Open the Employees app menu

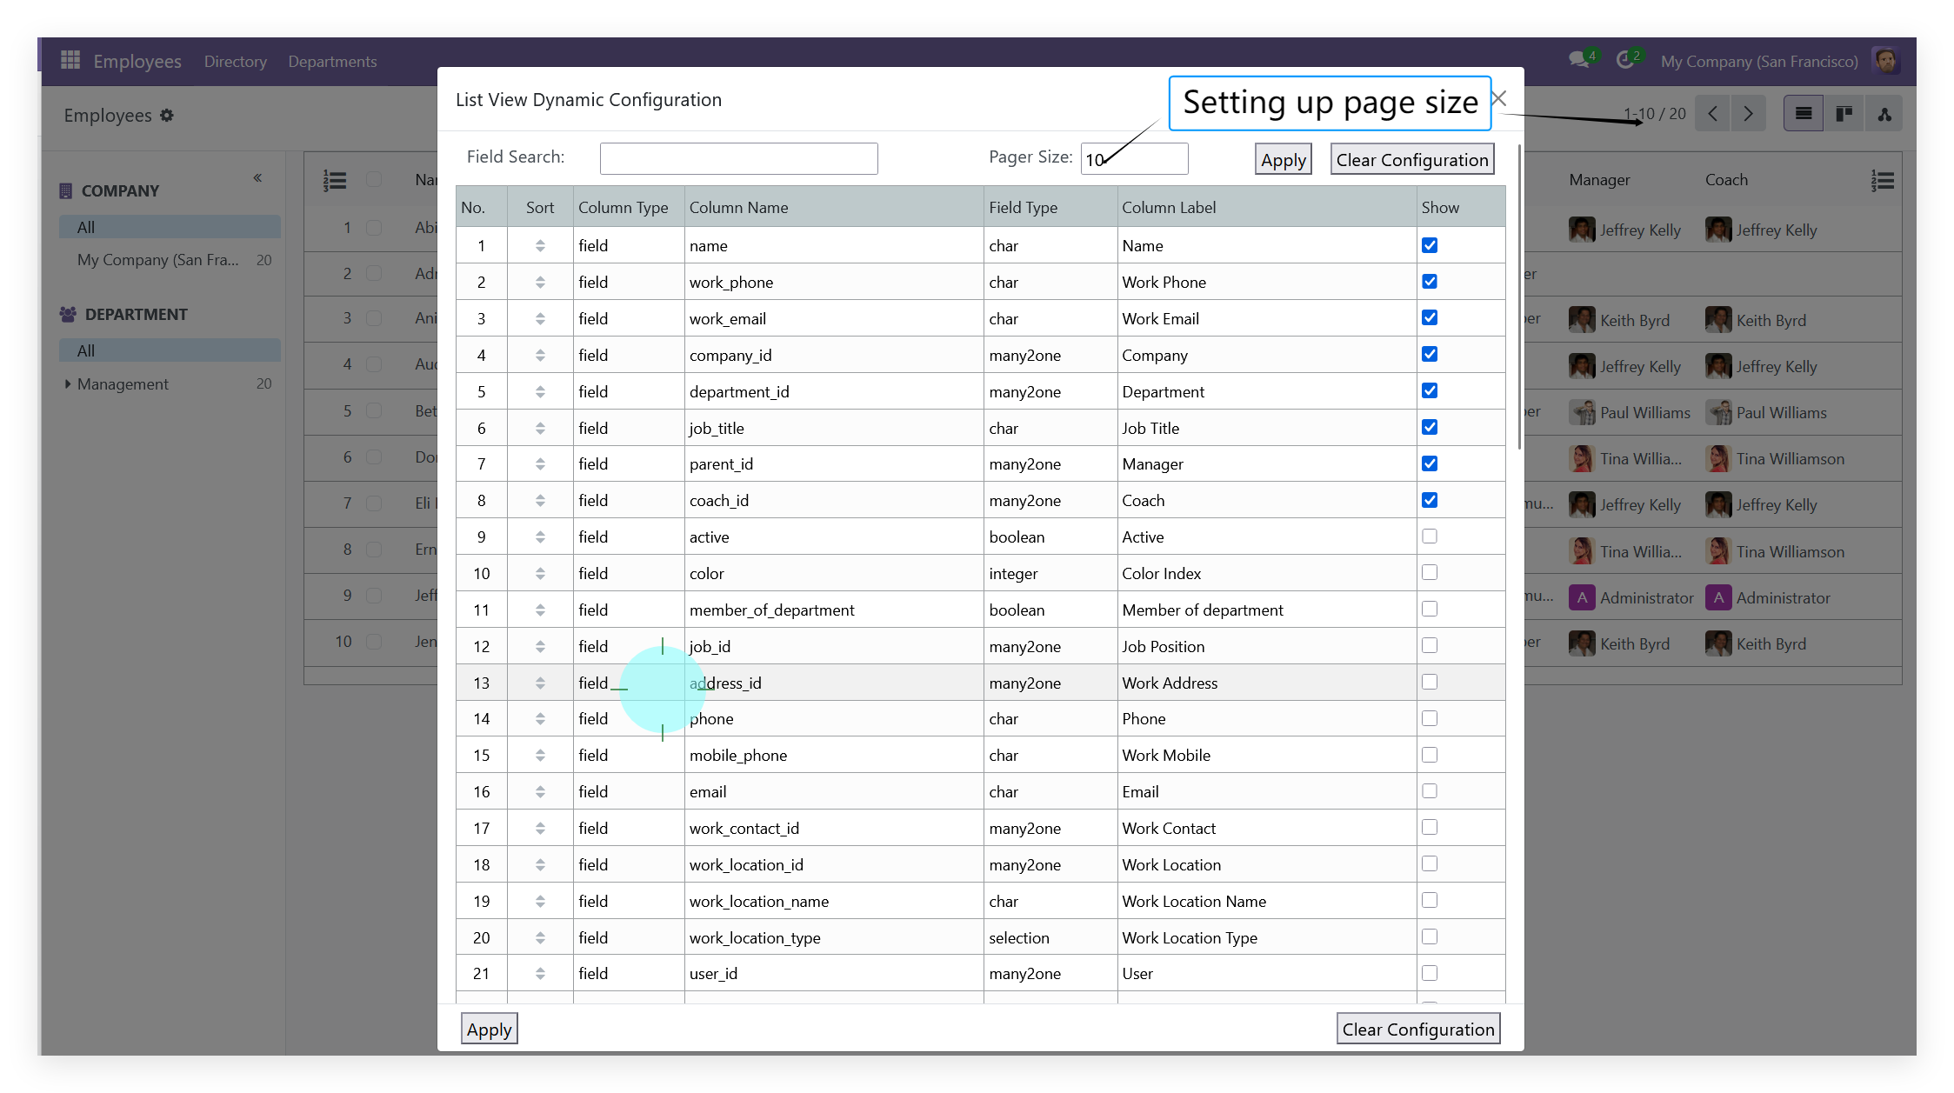tap(137, 61)
